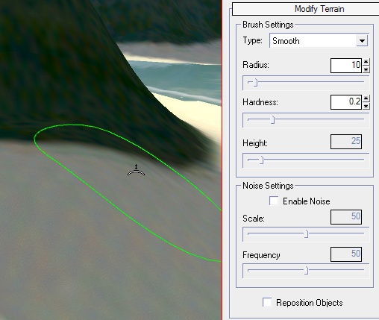379x320 pixels.
Task: Click the Hardness slider handle
Action: pos(273,119)
